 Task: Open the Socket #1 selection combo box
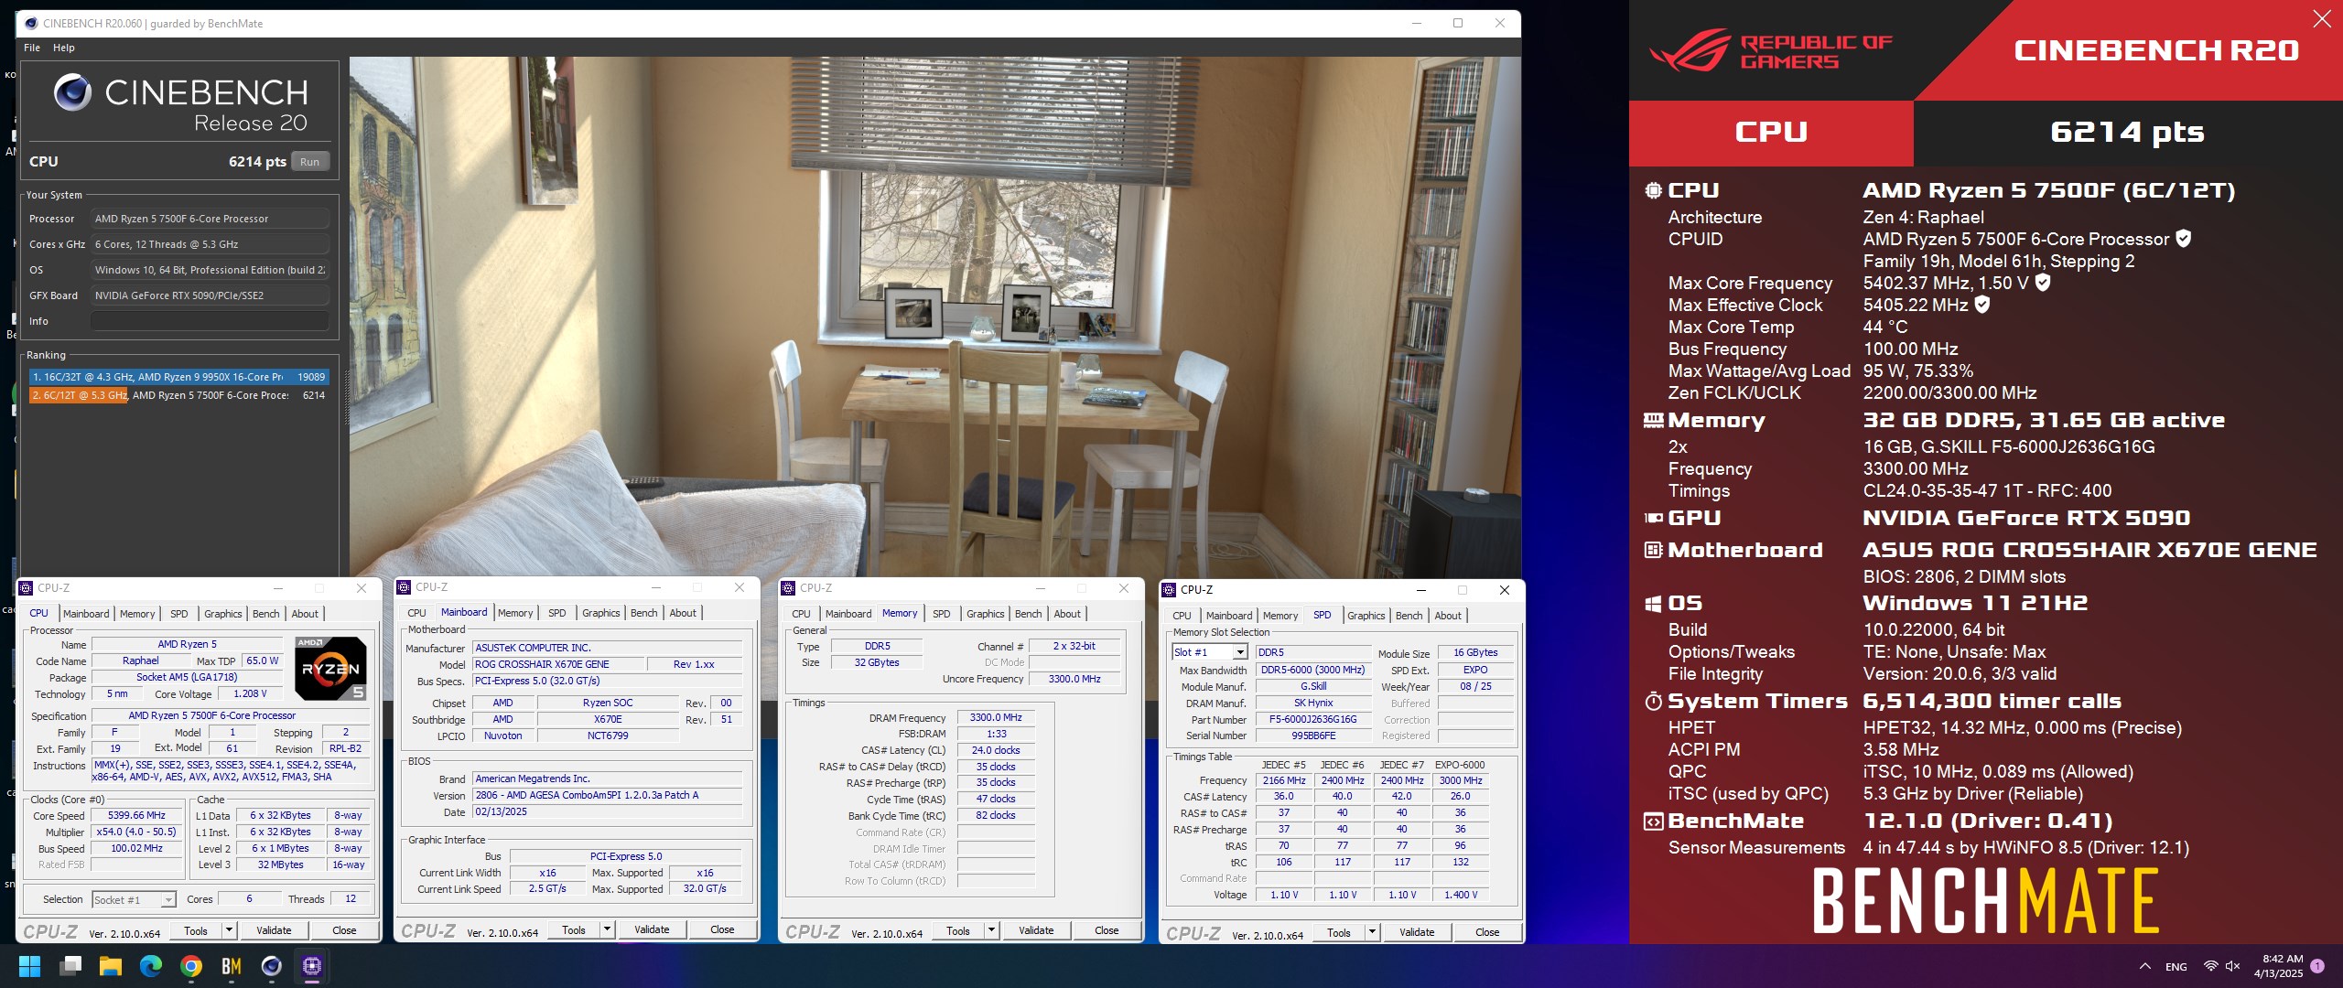[134, 900]
